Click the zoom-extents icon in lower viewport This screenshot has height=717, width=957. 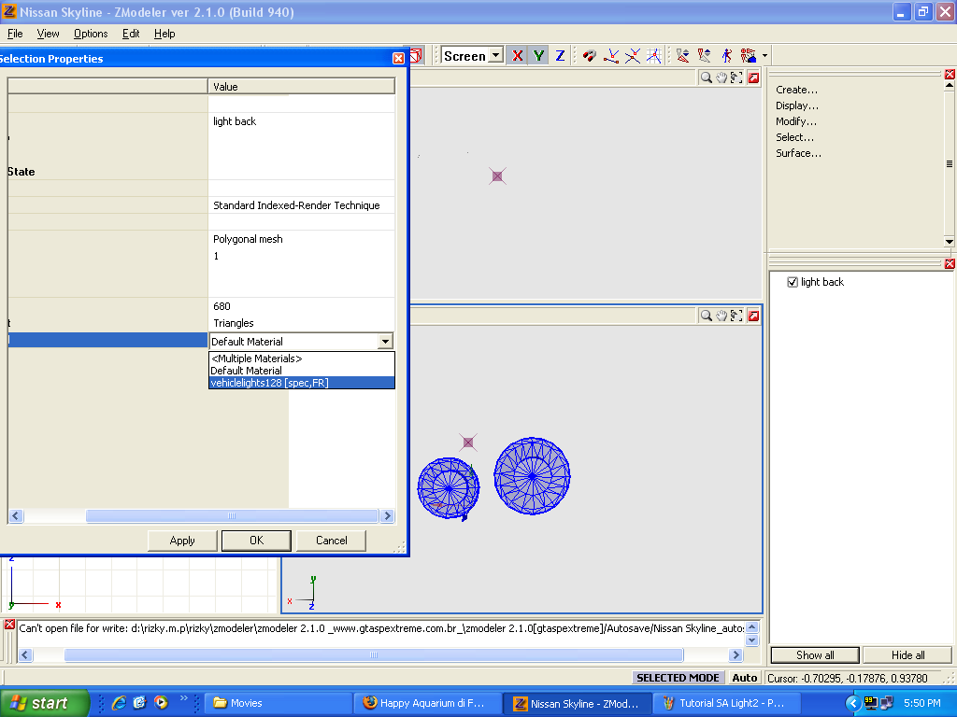coord(736,316)
